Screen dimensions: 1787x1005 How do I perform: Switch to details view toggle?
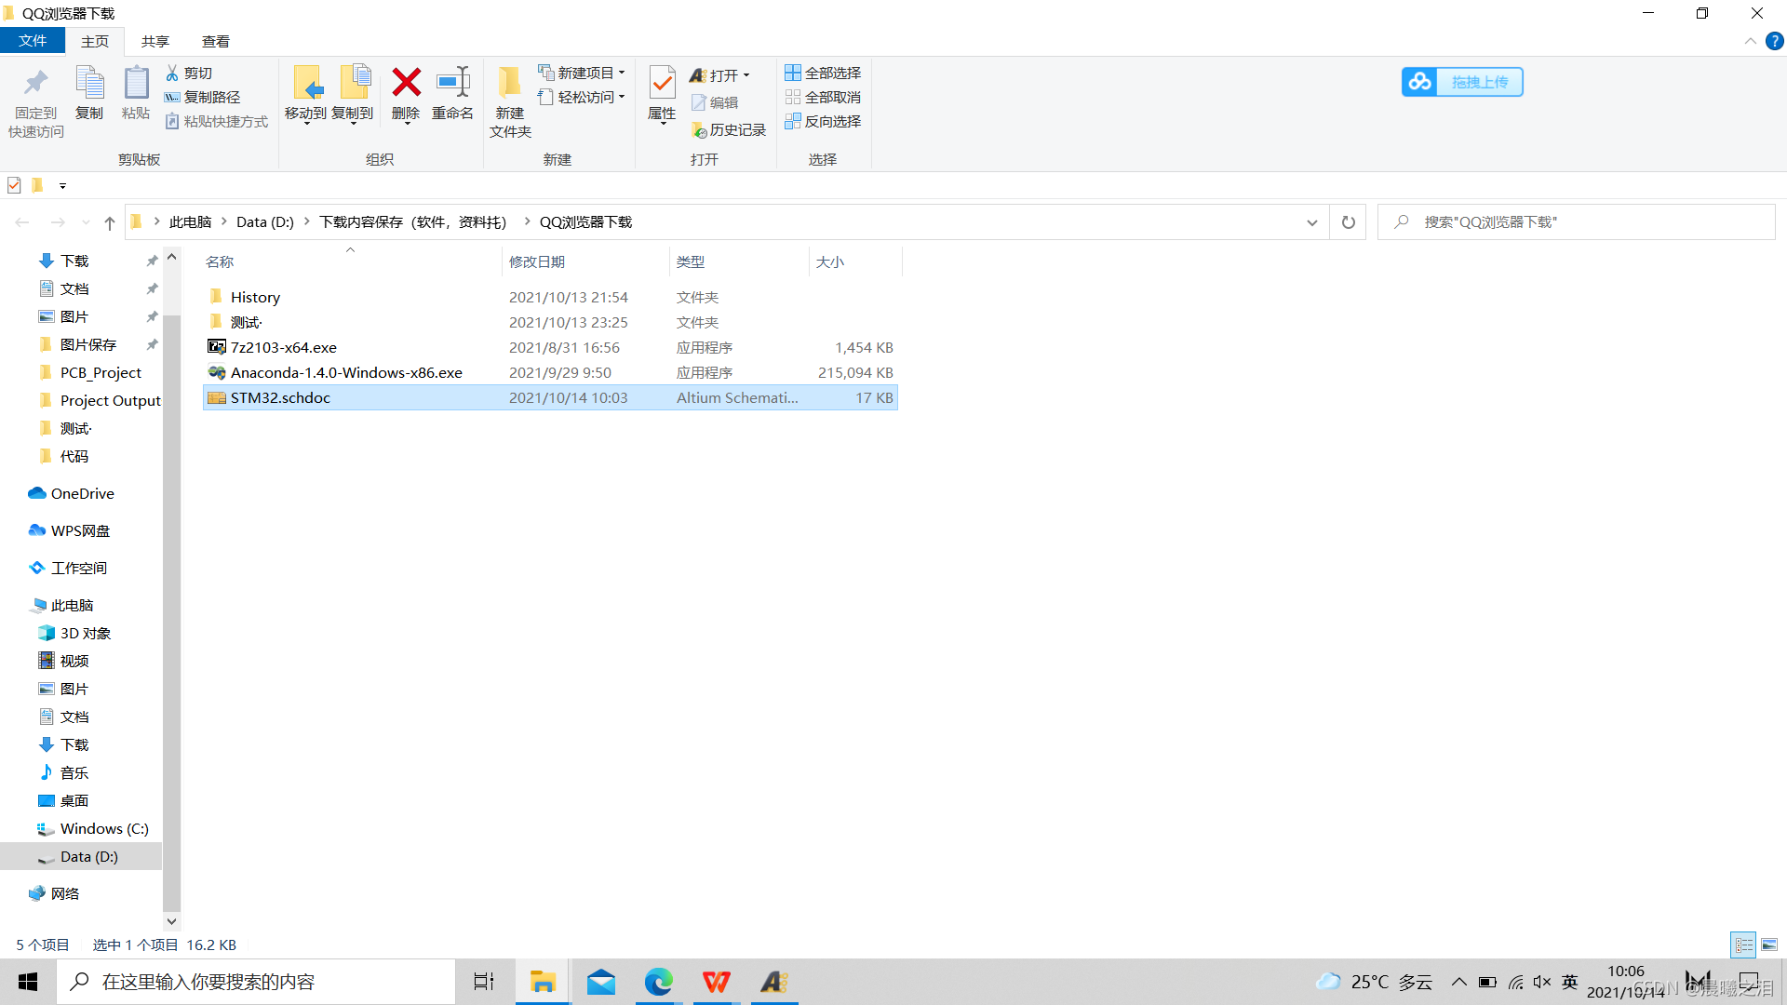[x=1743, y=945]
